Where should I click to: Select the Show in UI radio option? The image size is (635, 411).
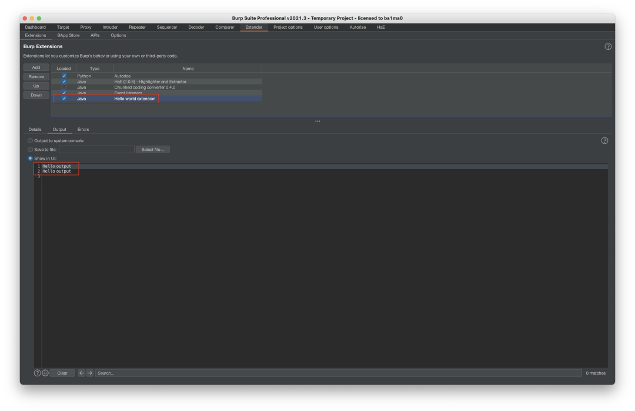[31, 159]
